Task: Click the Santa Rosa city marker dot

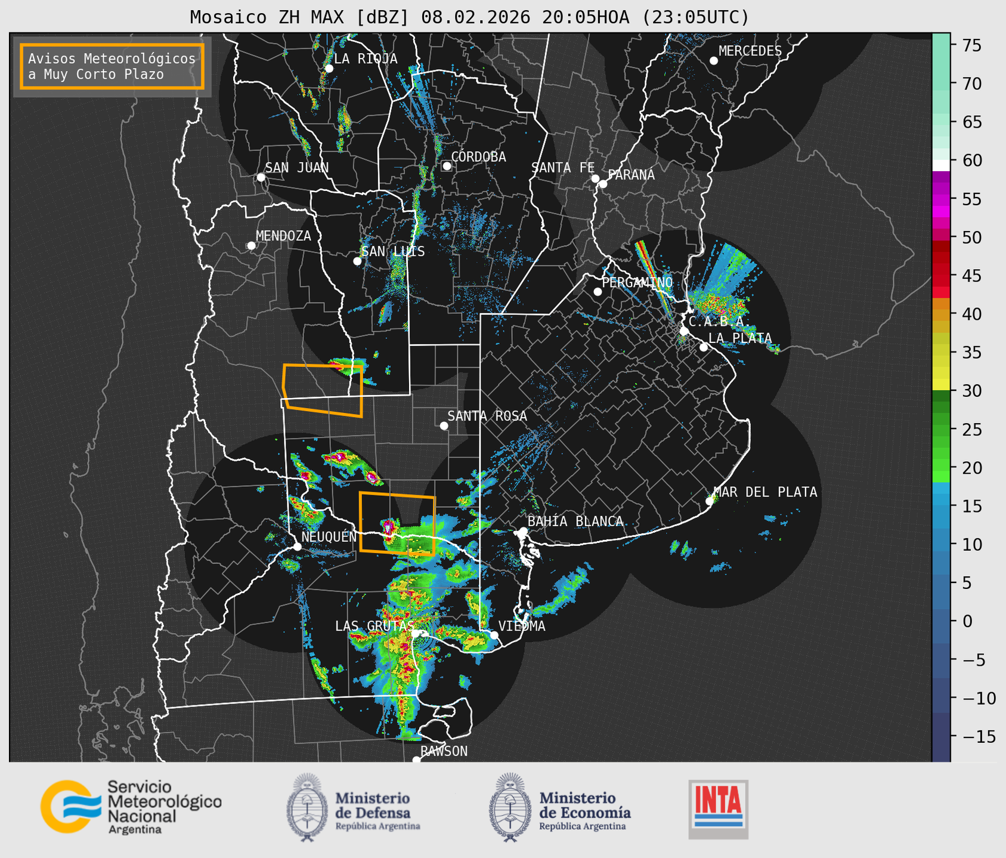Action: [x=444, y=425]
